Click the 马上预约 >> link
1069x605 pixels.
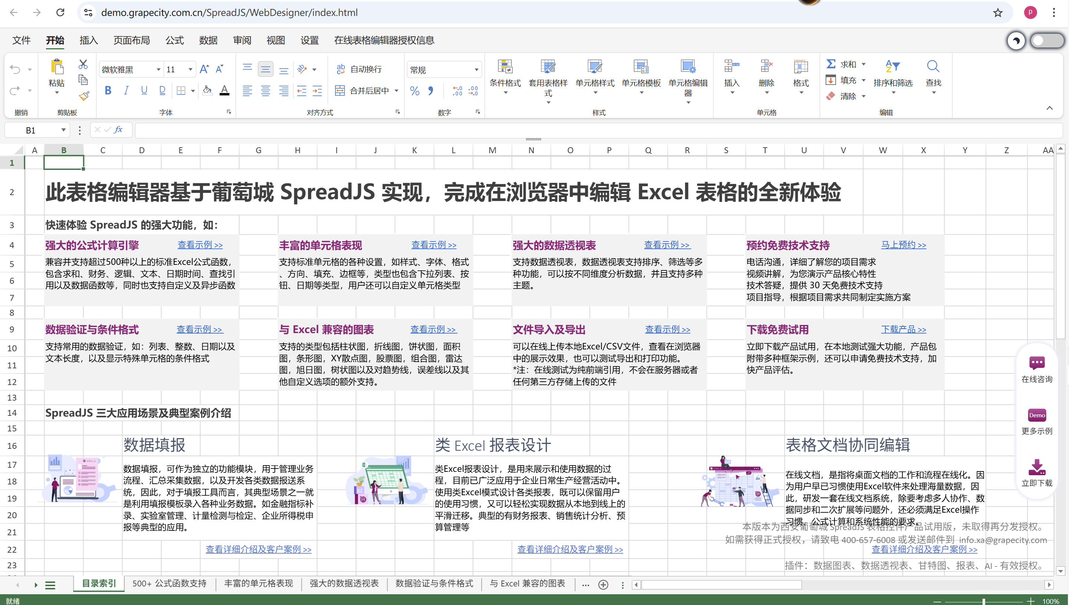[x=904, y=245]
